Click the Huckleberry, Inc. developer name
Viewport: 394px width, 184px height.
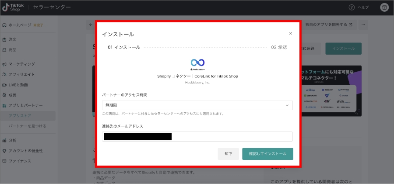point(197,82)
